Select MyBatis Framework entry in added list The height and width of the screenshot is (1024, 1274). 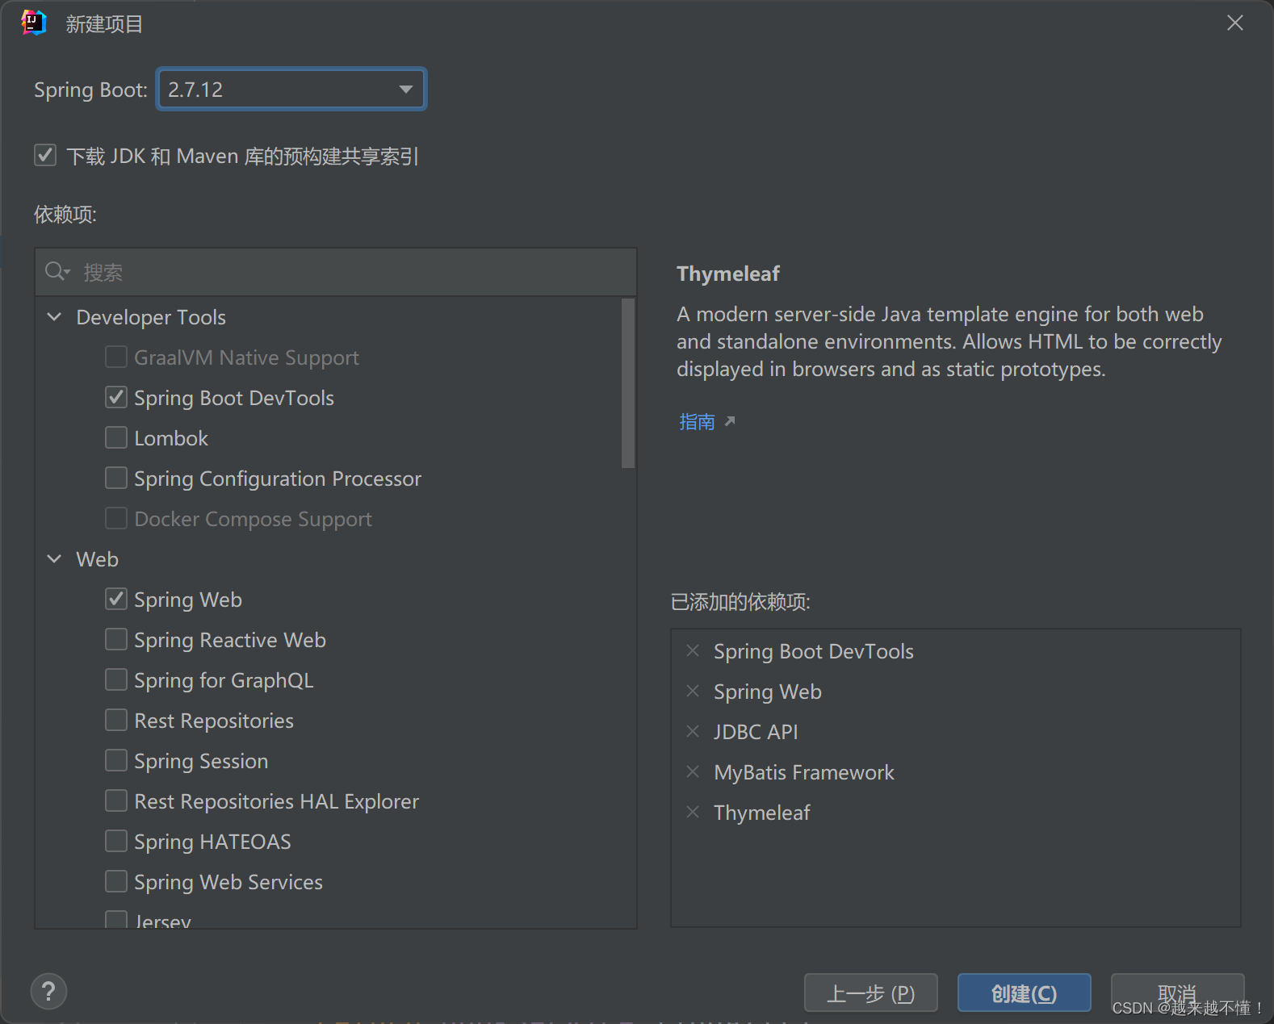pos(804,772)
